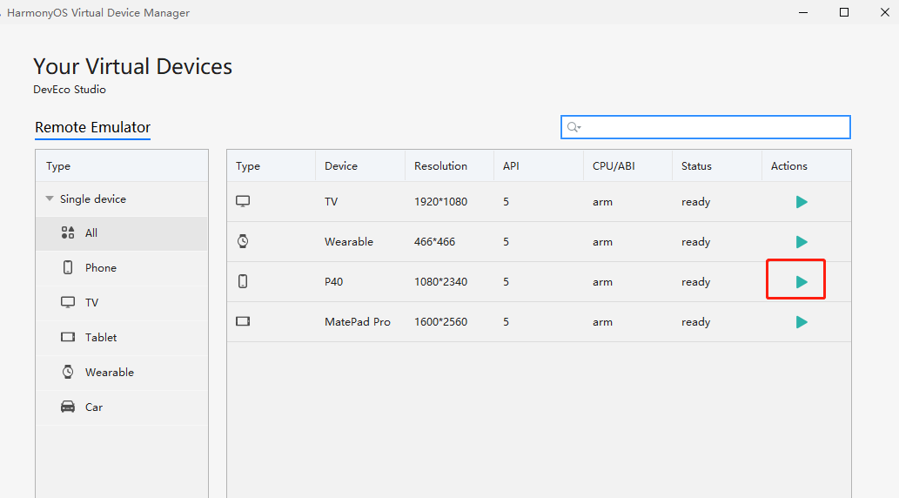The width and height of the screenshot is (899, 498).
Task: Click the phone icon in P40 row
Action: pyautogui.click(x=243, y=281)
